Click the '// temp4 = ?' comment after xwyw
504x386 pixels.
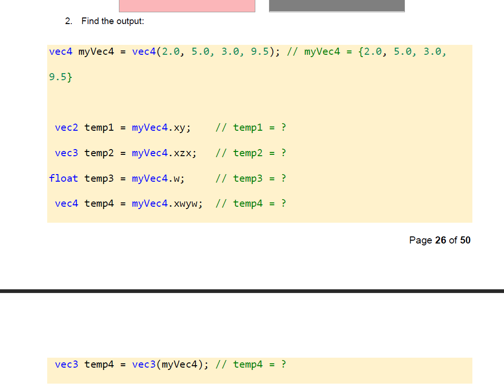point(251,204)
